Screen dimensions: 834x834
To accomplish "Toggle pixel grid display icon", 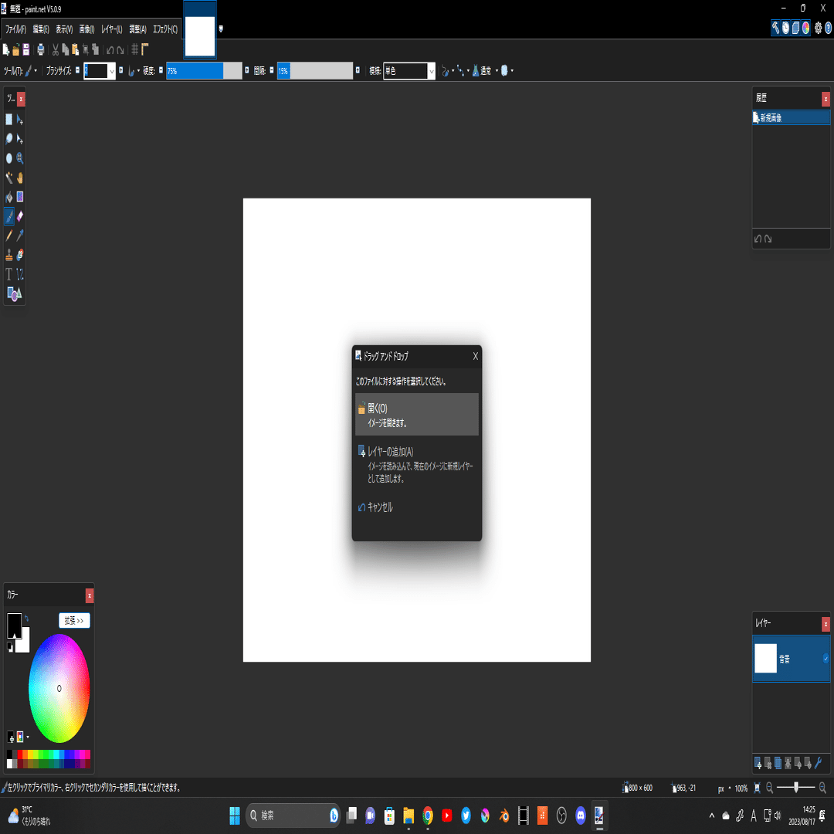I will point(134,50).
